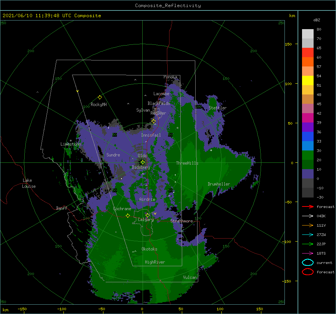Click the Banff label on the map
This screenshot has height=314, width=336.
click(x=62, y=208)
